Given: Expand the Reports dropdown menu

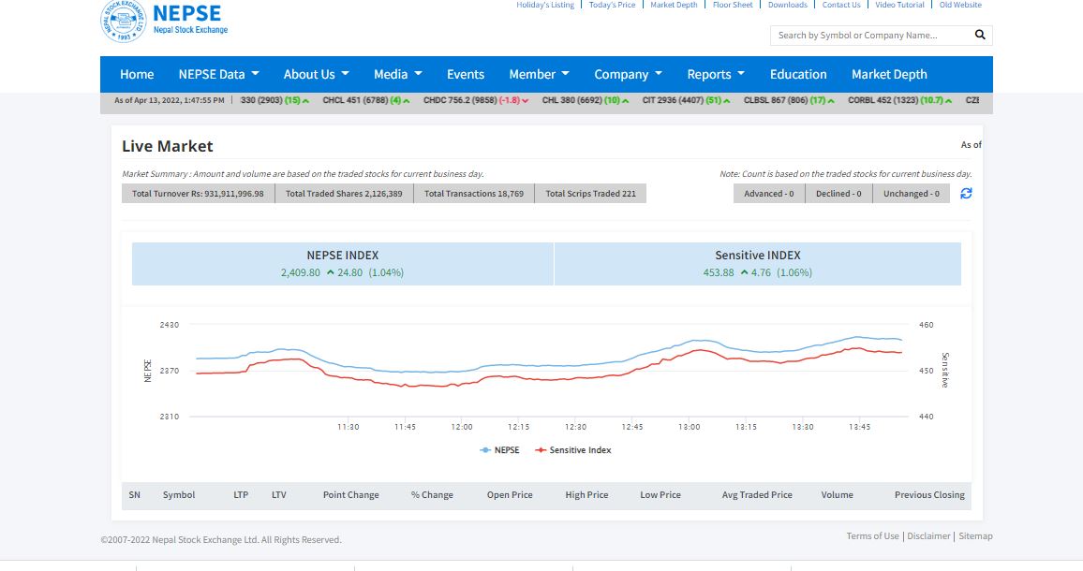Looking at the screenshot, I should point(716,74).
